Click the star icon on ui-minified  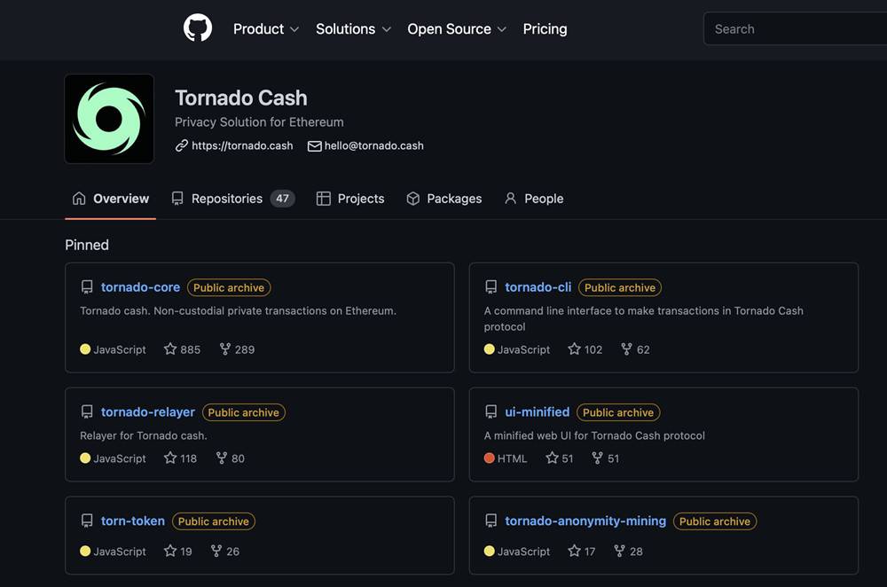tap(552, 458)
